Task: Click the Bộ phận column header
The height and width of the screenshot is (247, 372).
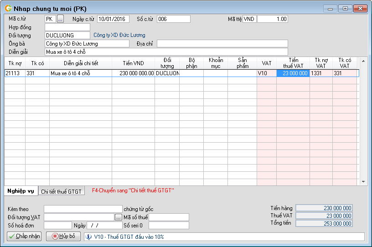Action: (x=191, y=63)
